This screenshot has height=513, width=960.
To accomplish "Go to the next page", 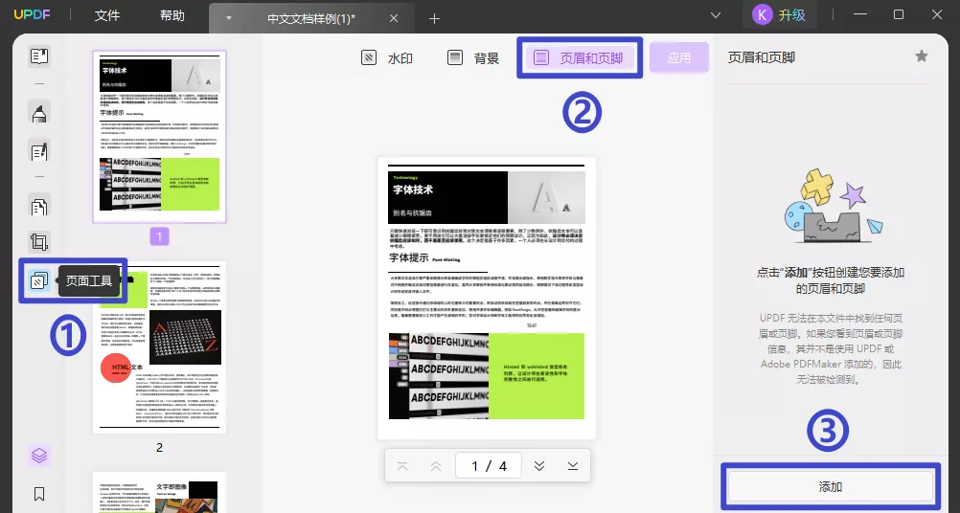I will click(539, 466).
